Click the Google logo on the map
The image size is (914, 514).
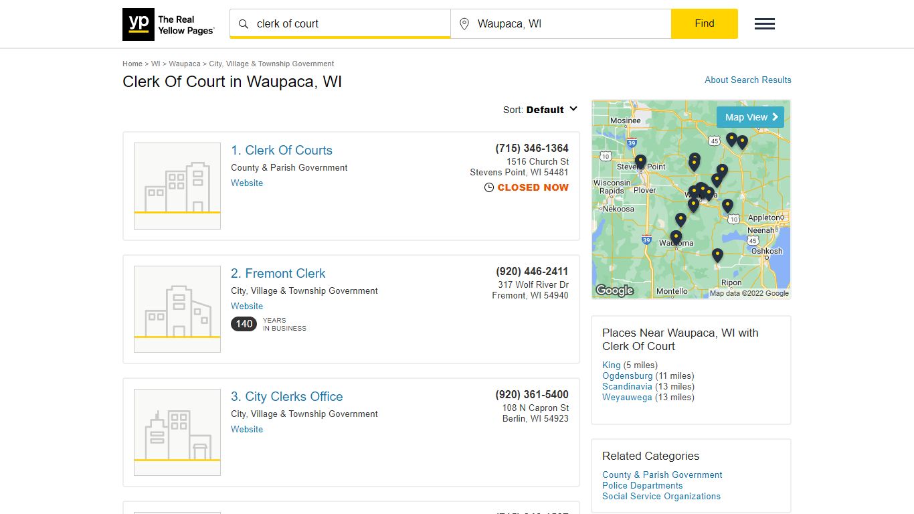[x=614, y=290]
